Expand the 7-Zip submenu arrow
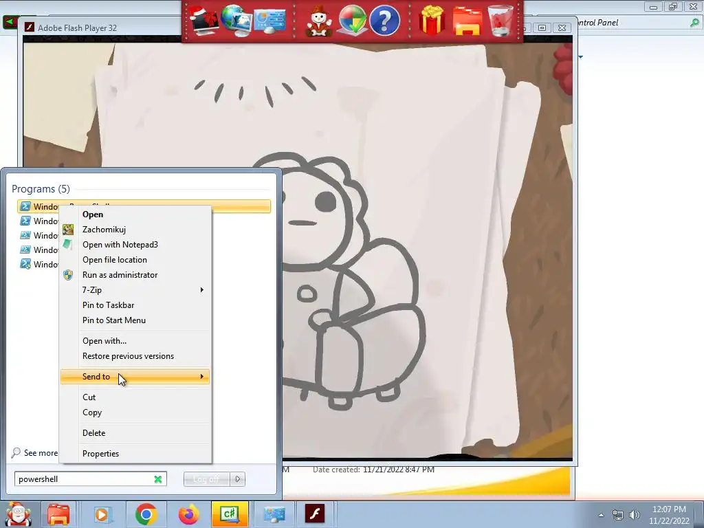This screenshot has height=528, width=704. 201,290
